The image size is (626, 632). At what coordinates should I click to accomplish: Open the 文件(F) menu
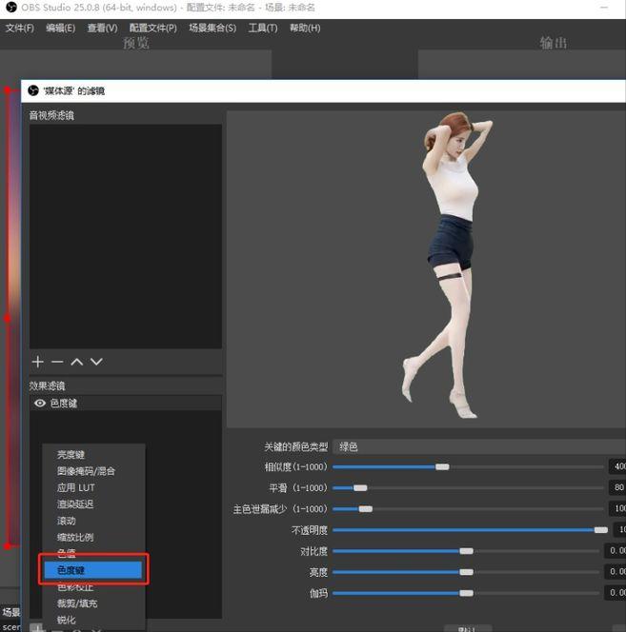coord(19,28)
